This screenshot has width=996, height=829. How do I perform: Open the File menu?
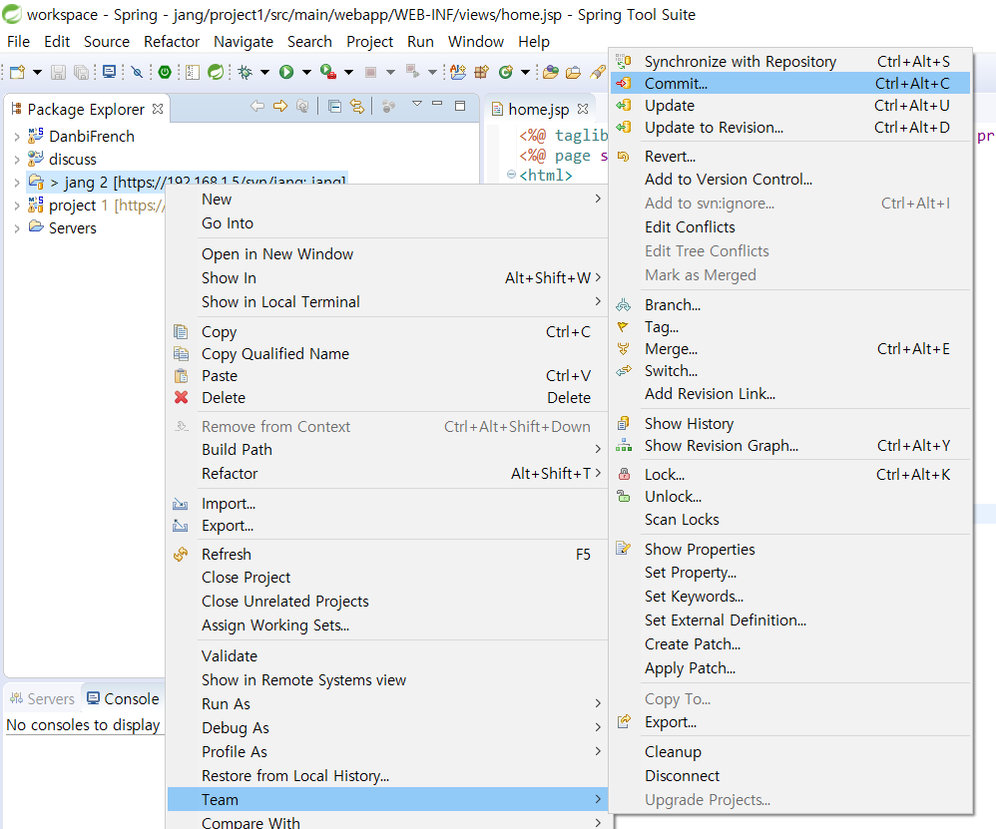(18, 41)
